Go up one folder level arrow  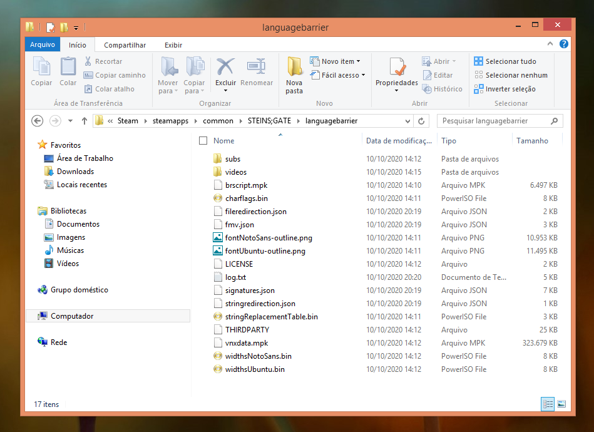[x=84, y=121]
